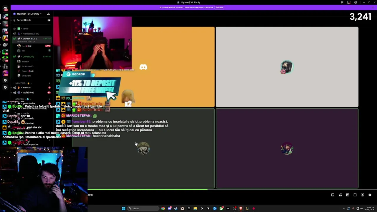Add channel to WELCOME category plus

49,83
